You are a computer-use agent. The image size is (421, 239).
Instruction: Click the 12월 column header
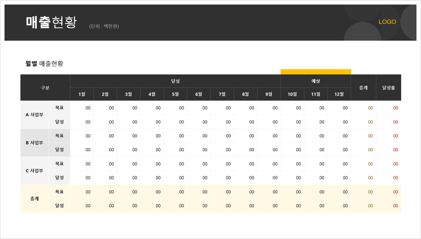(339, 94)
